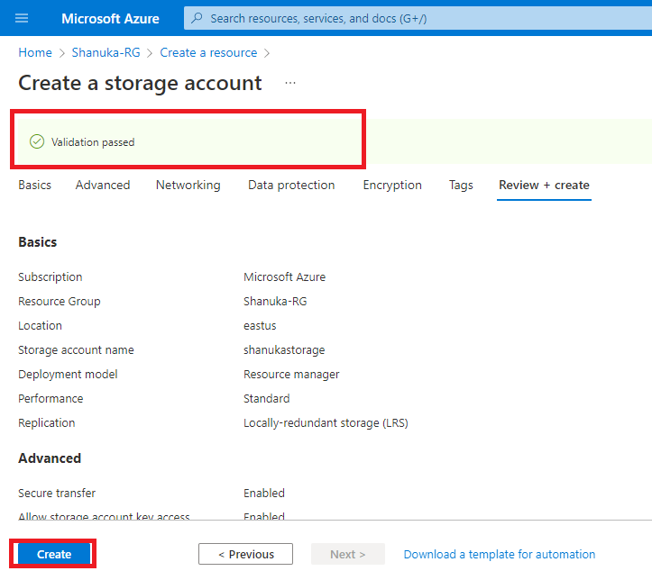Select the Review + create tab

click(x=544, y=185)
